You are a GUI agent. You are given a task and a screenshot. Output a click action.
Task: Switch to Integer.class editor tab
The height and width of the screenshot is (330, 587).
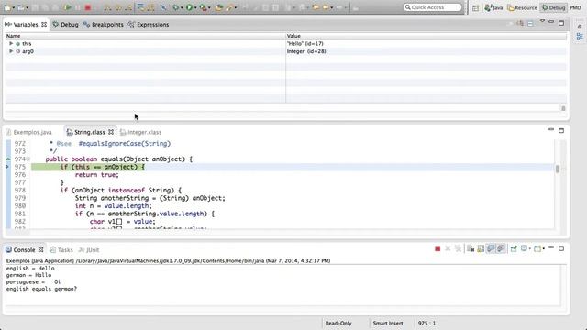pos(140,132)
